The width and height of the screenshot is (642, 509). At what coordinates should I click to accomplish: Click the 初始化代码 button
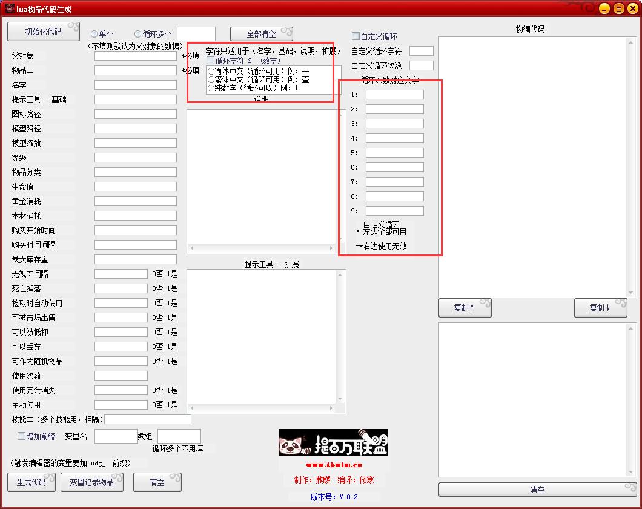click(x=42, y=31)
